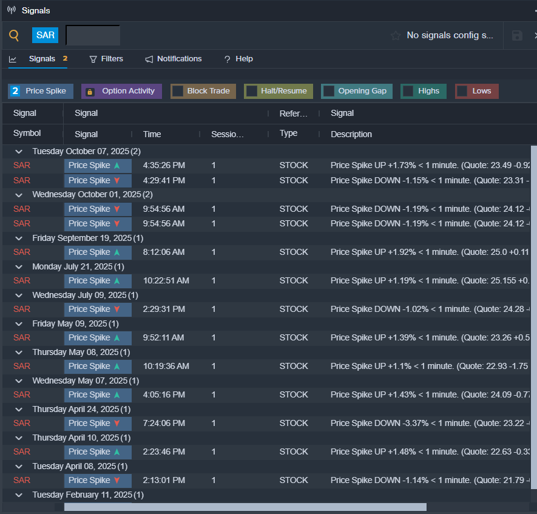
Task: Click the save config floppy disk icon
Action: coord(517,35)
